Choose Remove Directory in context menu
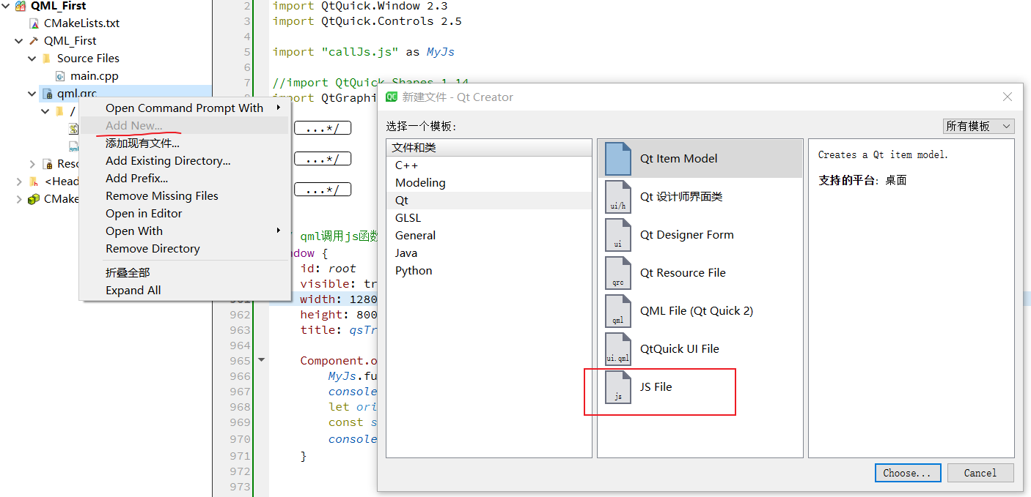Screen dimensions: 1031x497 (184, 249)
